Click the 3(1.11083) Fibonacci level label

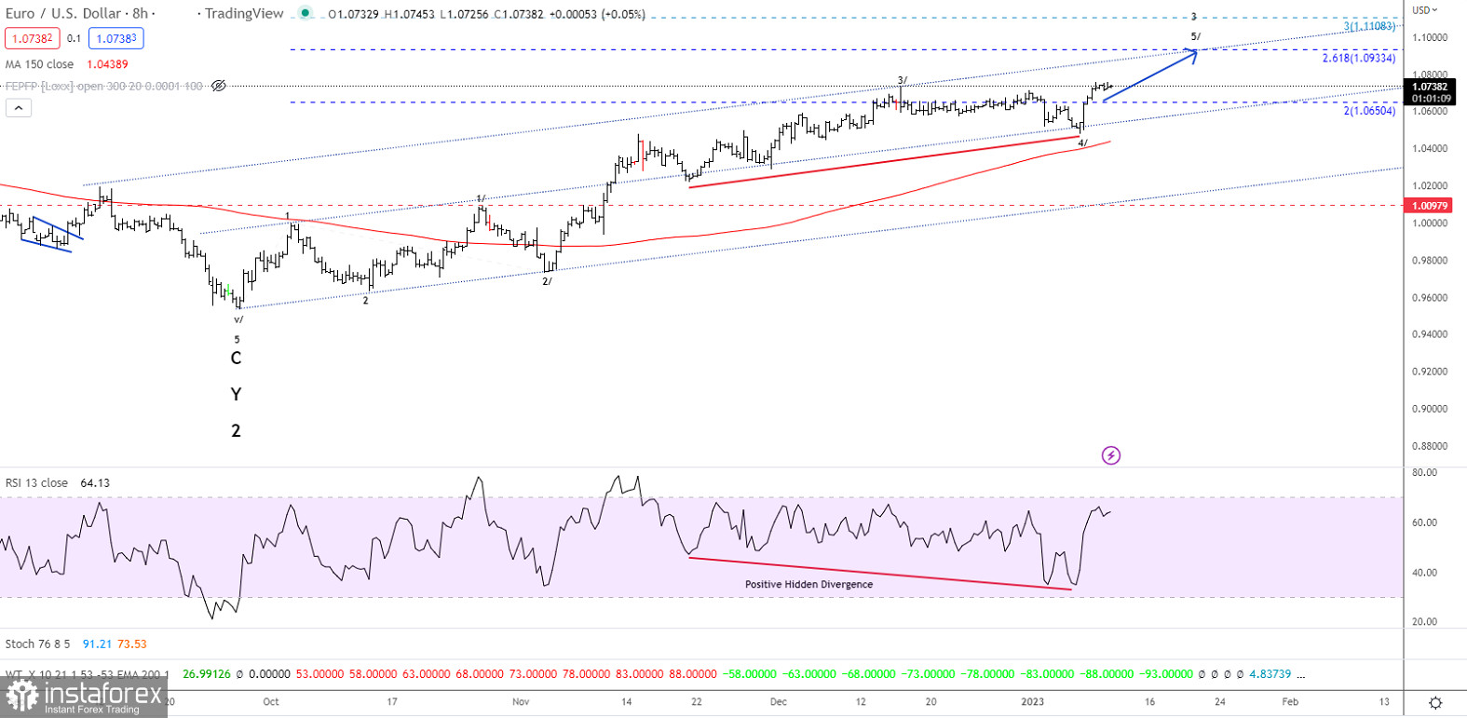(1369, 27)
